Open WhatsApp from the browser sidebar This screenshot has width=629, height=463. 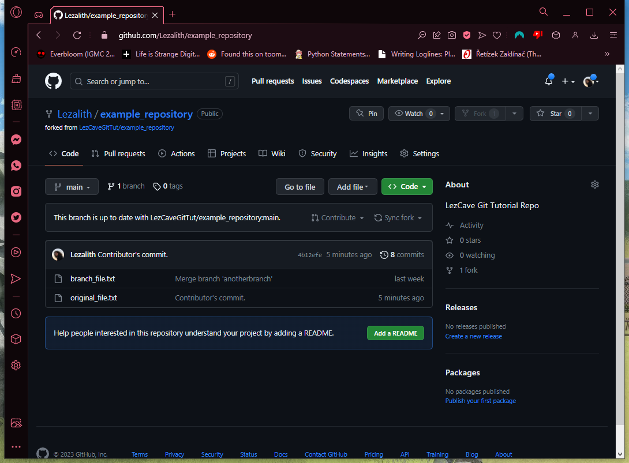point(16,165)
